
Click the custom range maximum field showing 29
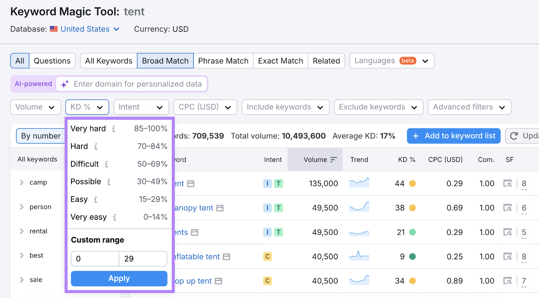coord(143,259)
